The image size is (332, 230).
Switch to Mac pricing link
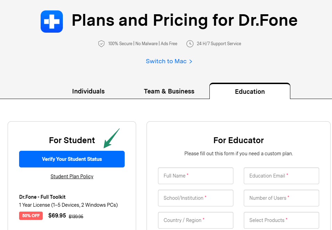(x=169, y=61)
